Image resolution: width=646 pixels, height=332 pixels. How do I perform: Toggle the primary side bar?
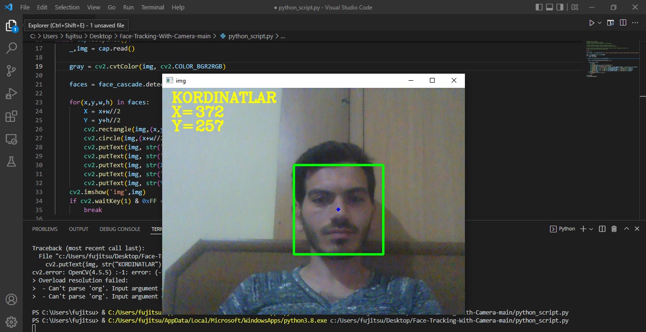[x=539, y=7]
